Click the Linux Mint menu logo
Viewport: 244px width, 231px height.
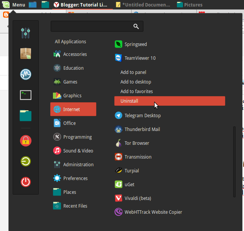coord(6,5)
